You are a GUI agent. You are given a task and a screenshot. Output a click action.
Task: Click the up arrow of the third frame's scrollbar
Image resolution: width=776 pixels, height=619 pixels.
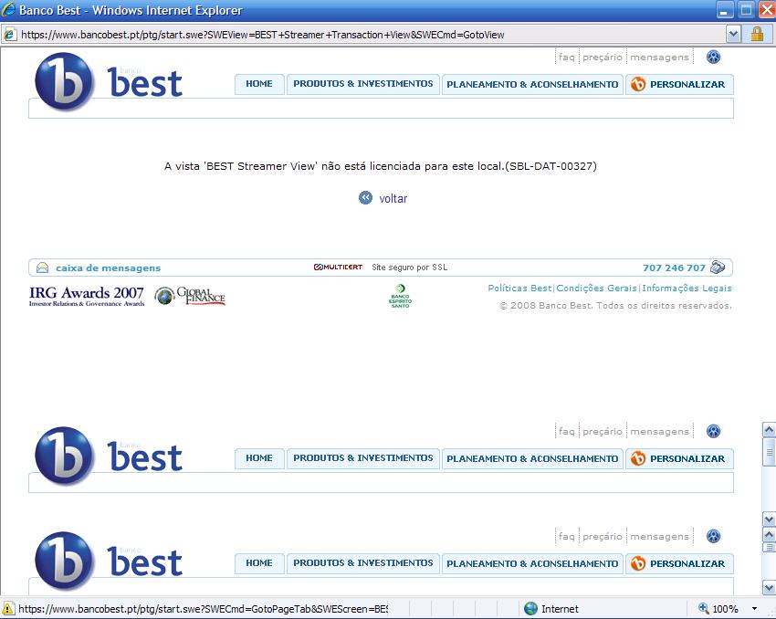(x=769, y=534)
